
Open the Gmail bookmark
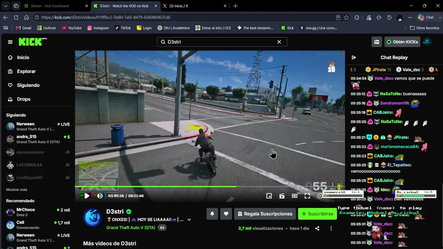[x=24, y=28]
